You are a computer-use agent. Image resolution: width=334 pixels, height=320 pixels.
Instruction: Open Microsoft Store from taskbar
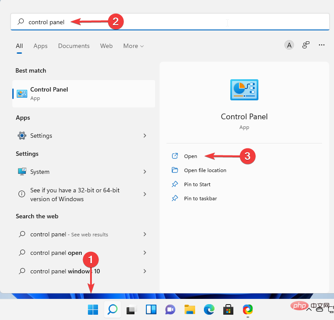tap(228, 309)
